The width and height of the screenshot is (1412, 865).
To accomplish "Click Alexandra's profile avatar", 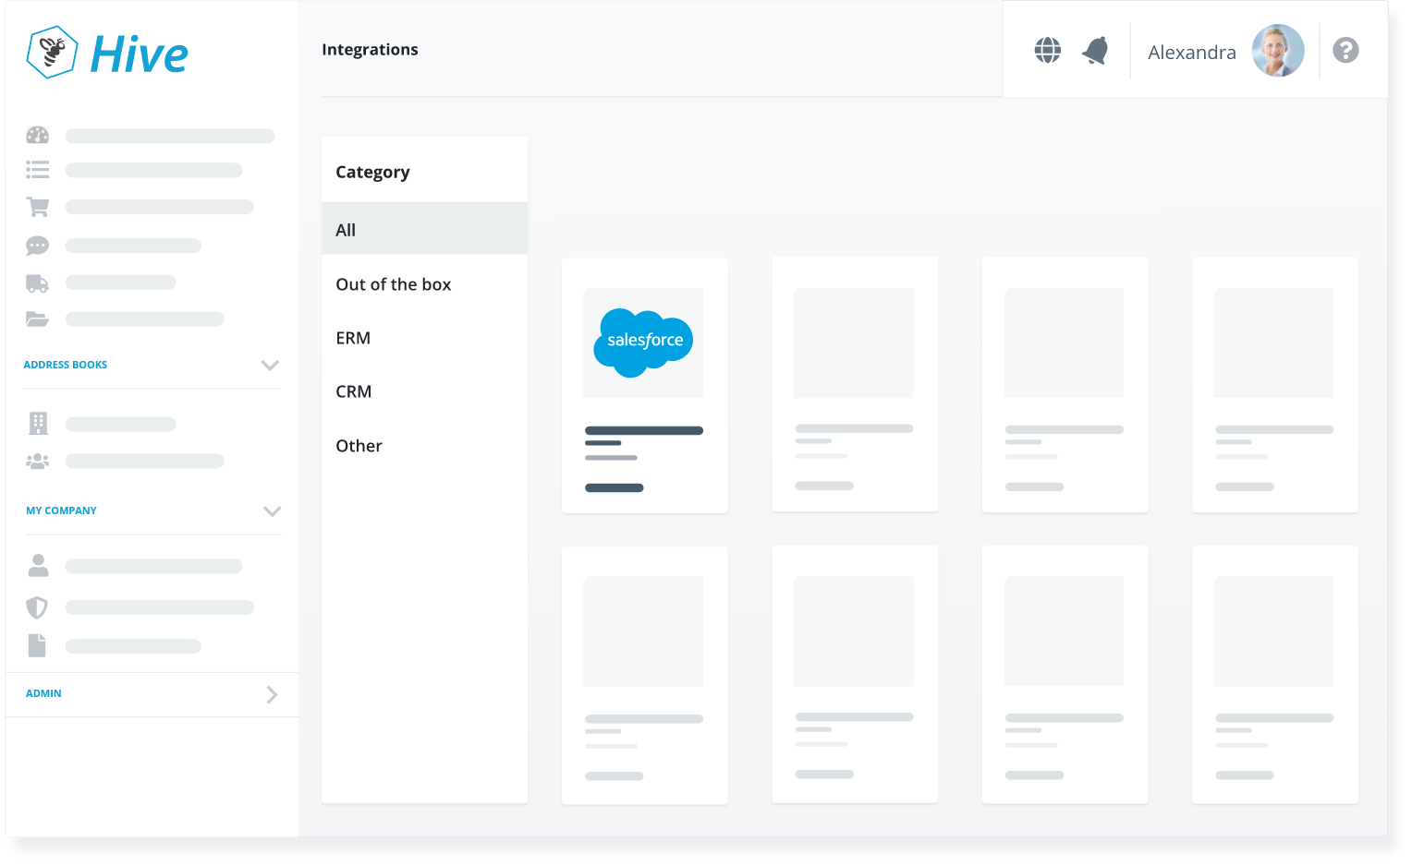I will pos(1278,50).
